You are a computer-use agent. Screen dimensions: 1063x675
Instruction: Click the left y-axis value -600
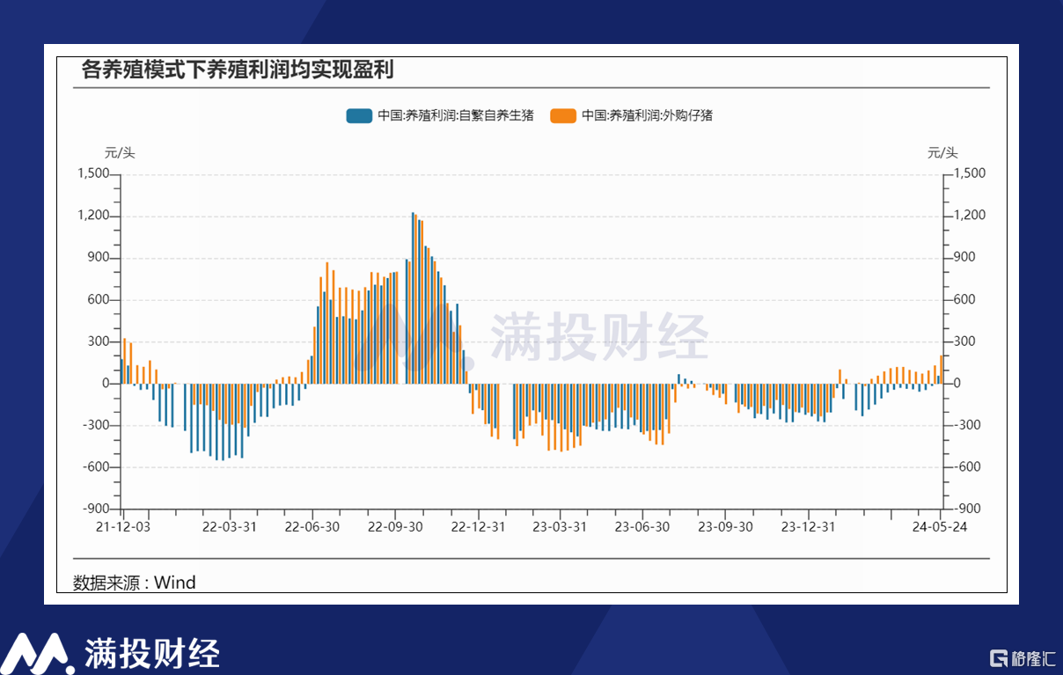97,467
